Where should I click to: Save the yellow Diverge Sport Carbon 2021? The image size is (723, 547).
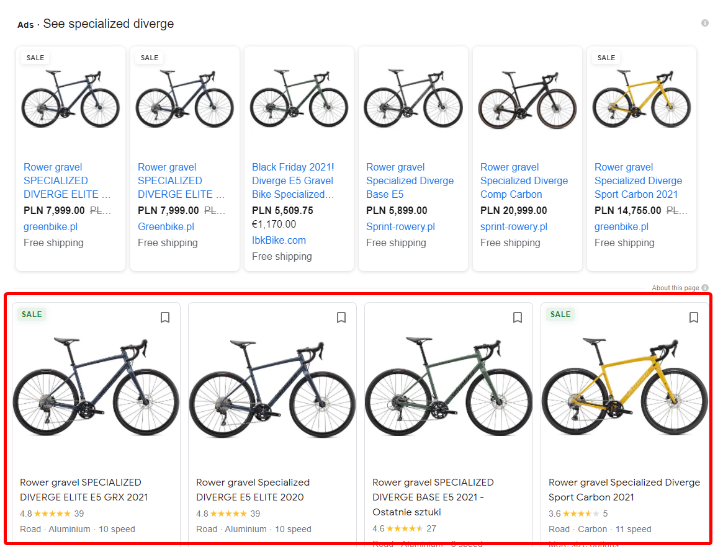click(x=693, y=318)
